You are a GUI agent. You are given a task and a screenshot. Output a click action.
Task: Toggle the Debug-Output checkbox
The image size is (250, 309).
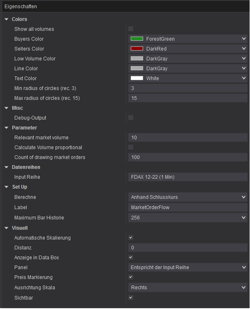[x=131, y=118]
